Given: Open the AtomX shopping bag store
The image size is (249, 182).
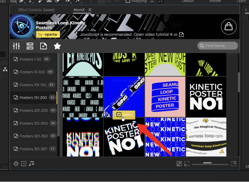Looking at the screenshot, I should tap(228, 27).
